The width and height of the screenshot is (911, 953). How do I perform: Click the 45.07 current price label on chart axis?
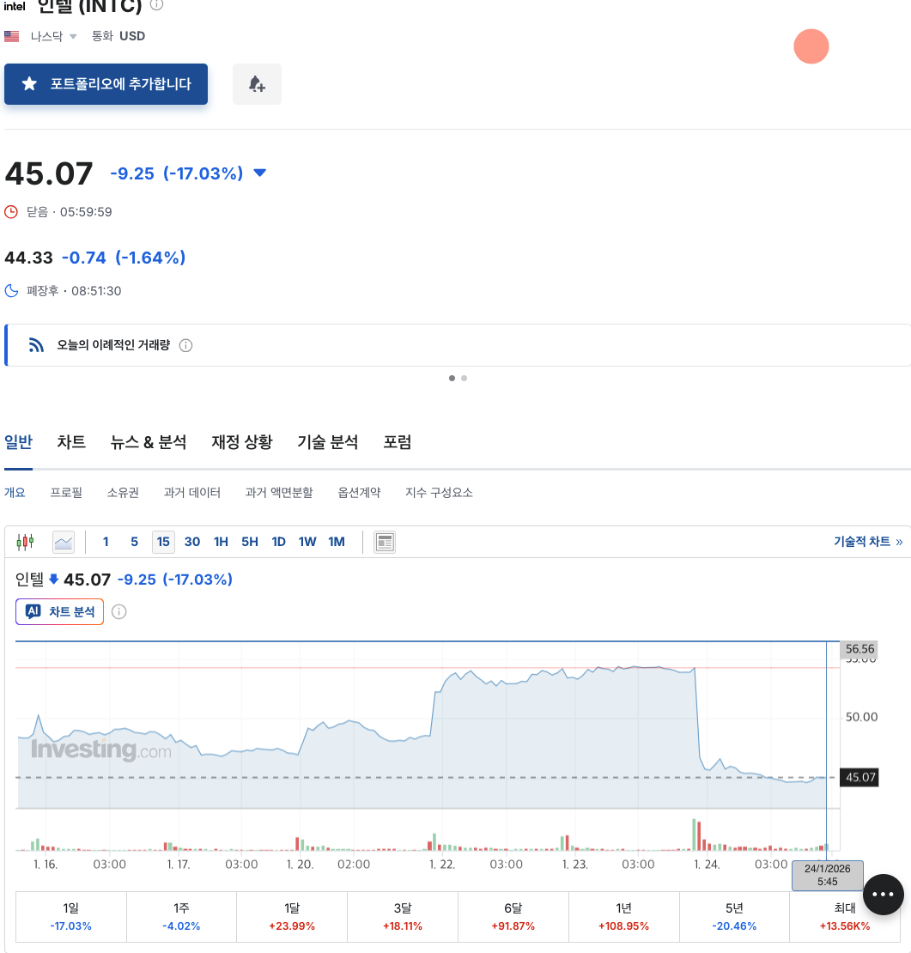point(859,777)
